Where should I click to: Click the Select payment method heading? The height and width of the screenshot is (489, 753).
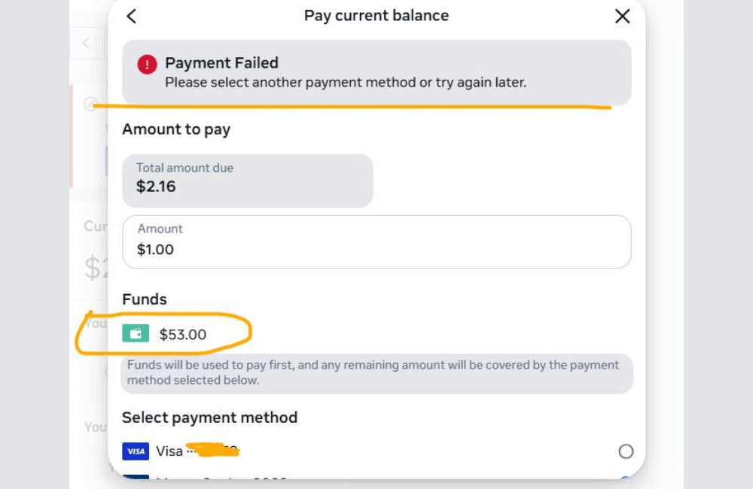(209, 418)
